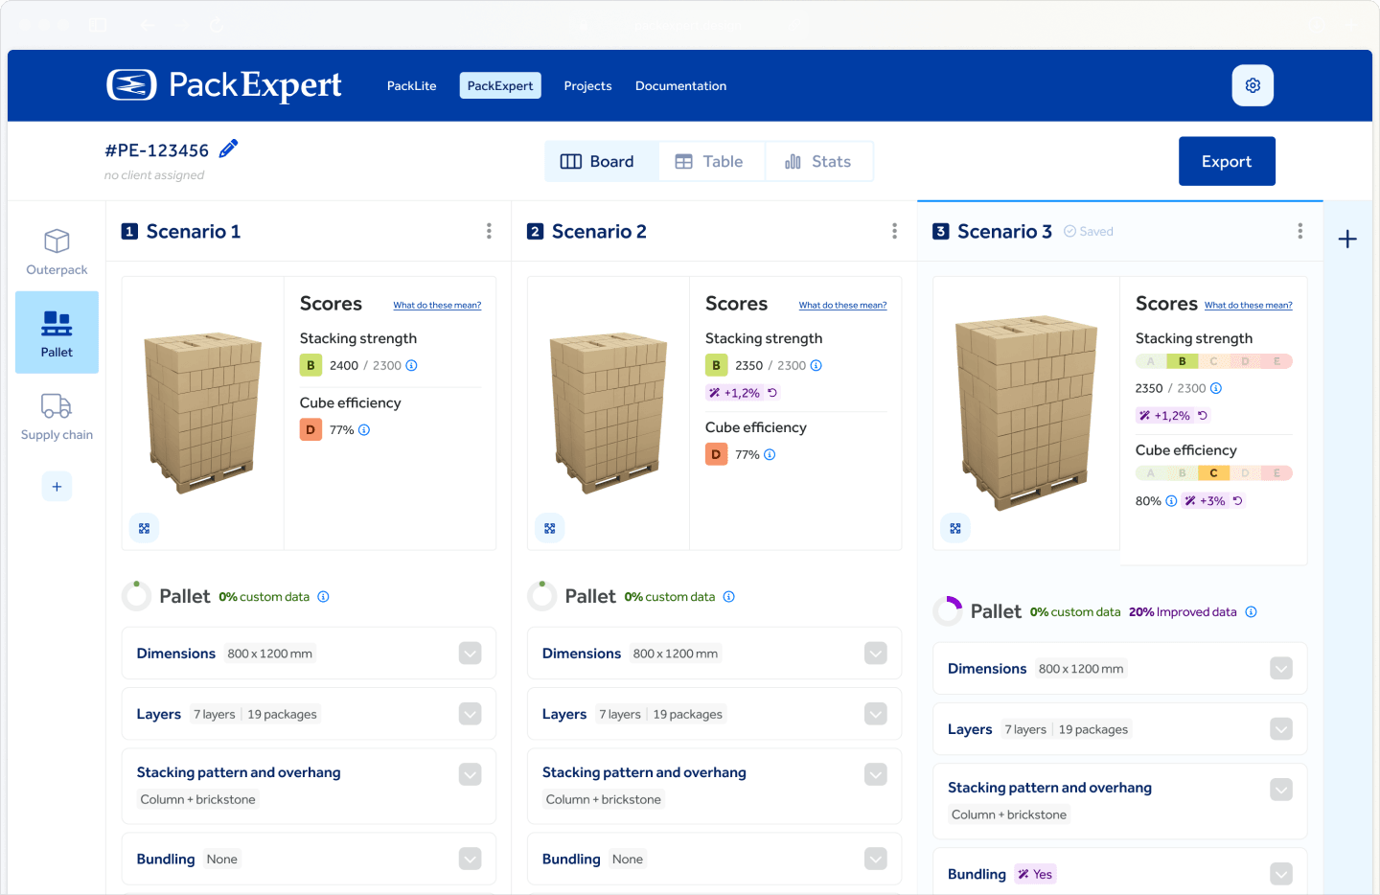
Task: Revert Scenario 2 +1,2% improvement
Action: point(772,393)
